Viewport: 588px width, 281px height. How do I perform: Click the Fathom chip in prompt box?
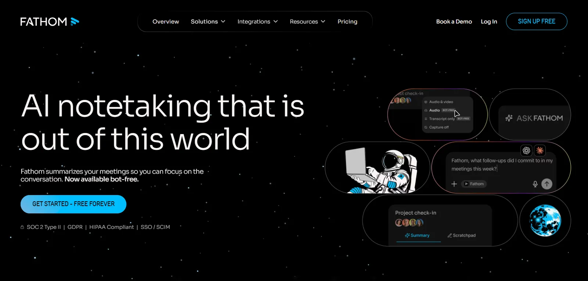474,184
